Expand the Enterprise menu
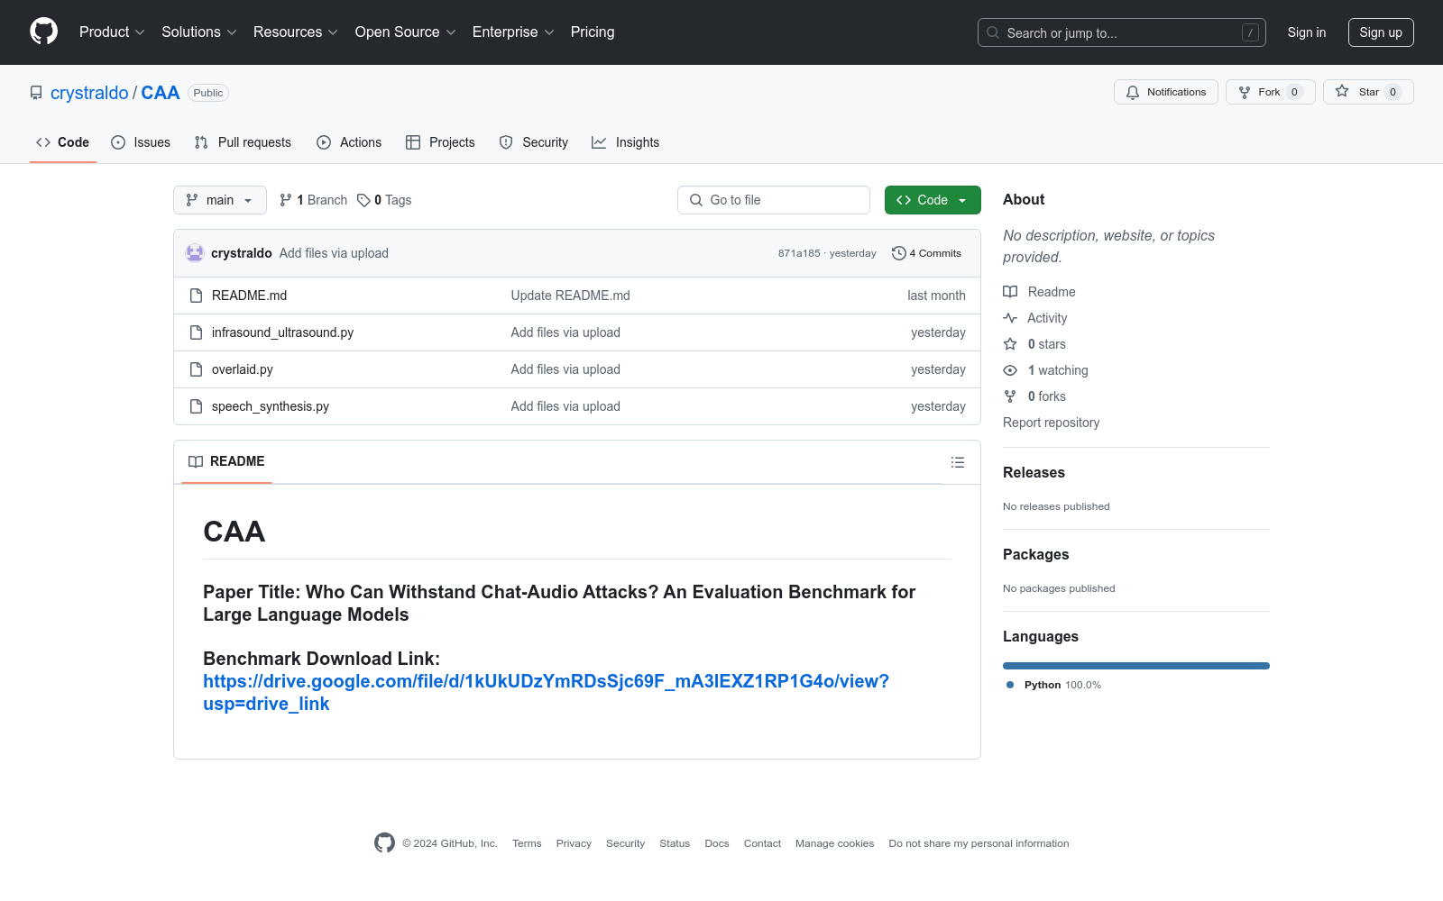The height and width of the screenshot is (901, 1443). tap(513, 32)
